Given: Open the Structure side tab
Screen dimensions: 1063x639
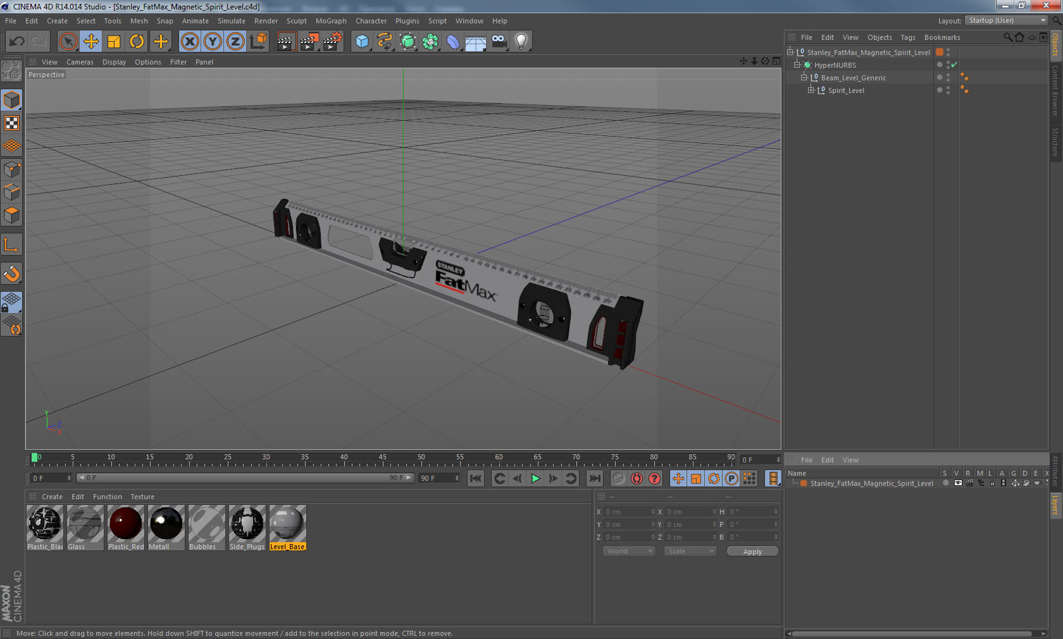Looking at the screenshot, I should tap(1055, 142).
